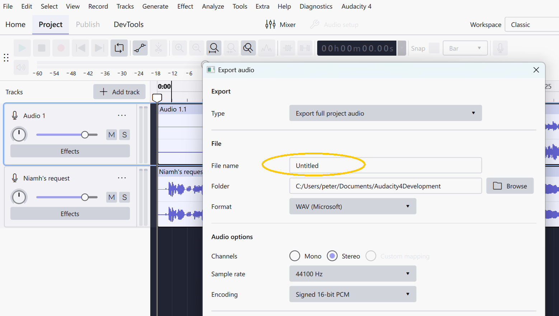Select Stereo channel option
The width and height of the screenshot is (559, 316).
coord(332,256)
